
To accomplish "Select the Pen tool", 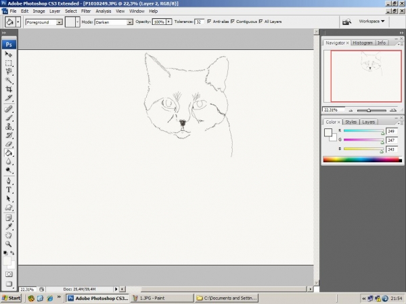I will pyautogui.click(x=9, y=180).
